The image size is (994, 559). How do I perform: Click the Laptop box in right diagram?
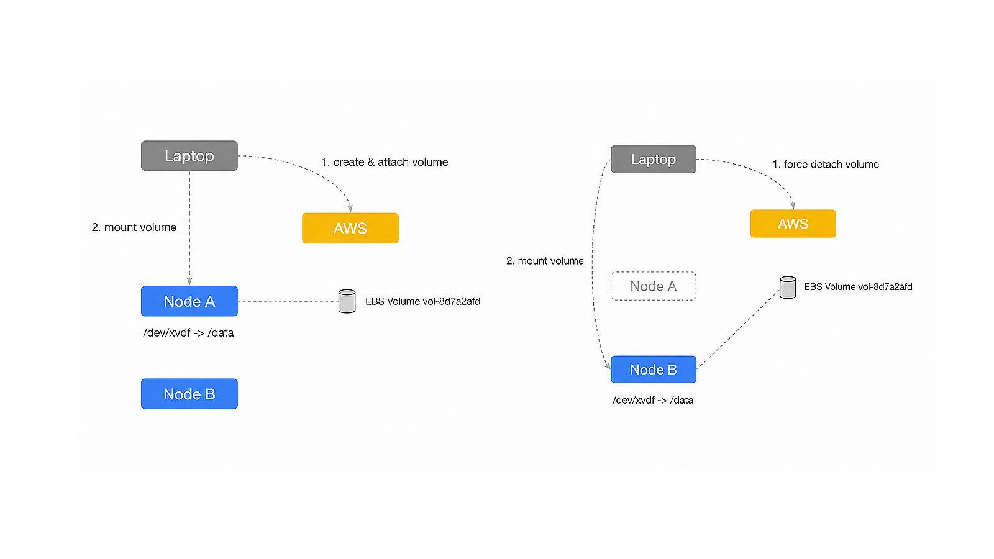point(654,159)
